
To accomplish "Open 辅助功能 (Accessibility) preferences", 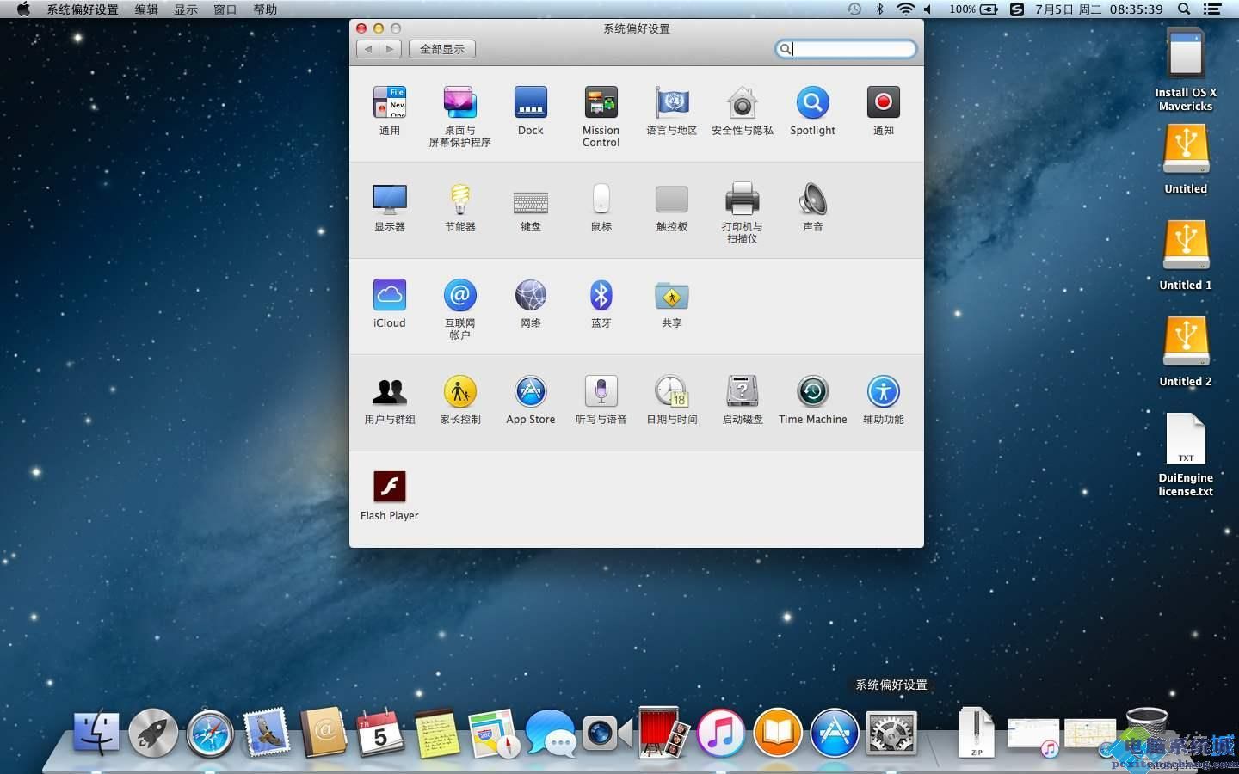I will [x=884, y=391].
